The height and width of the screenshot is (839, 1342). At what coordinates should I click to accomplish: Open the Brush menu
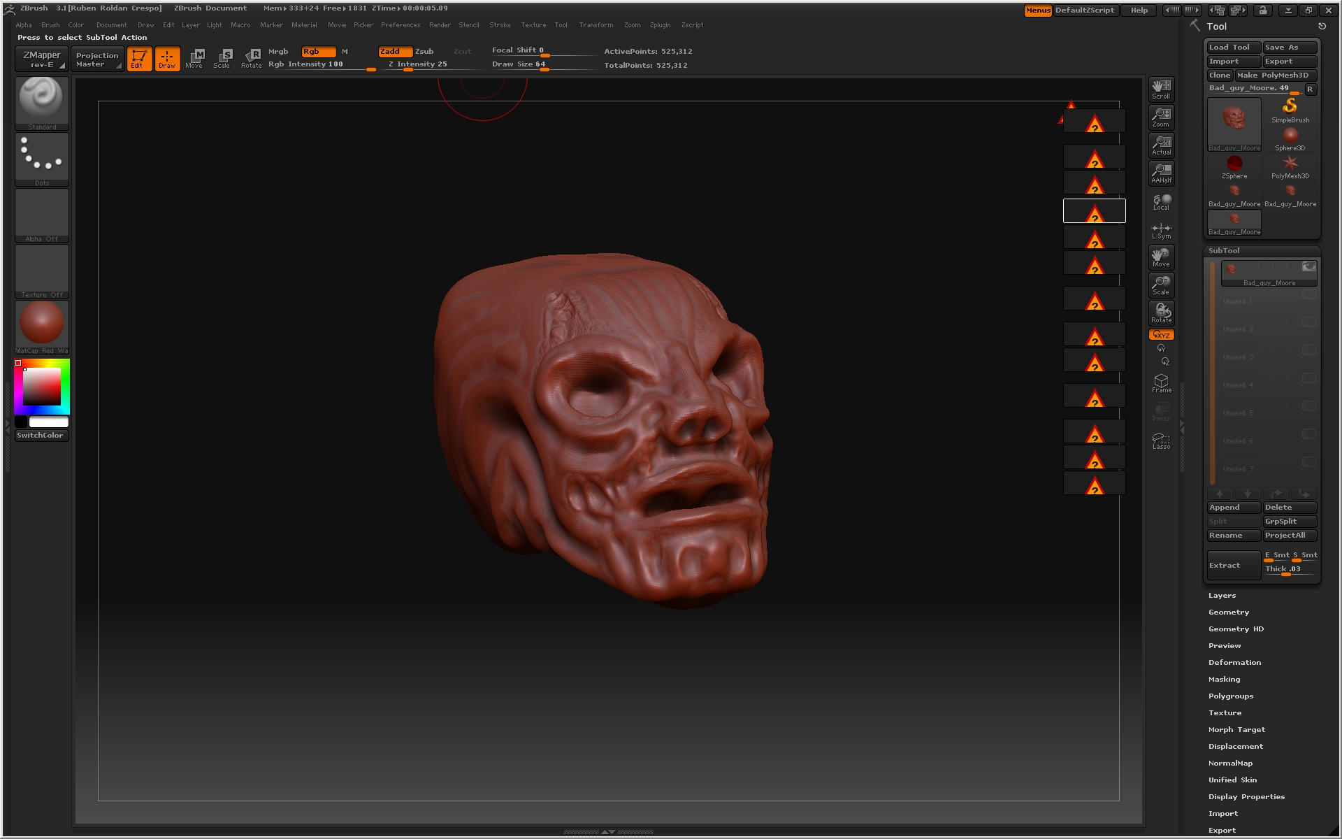coord(50,25)
